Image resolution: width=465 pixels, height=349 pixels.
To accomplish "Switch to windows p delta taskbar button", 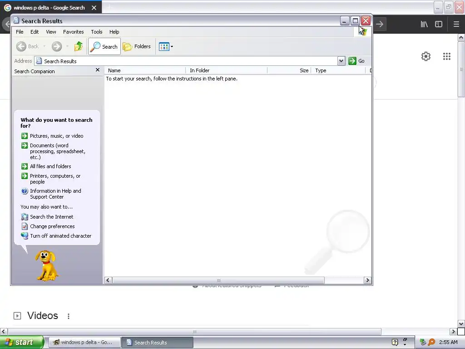I will click(x=84, y=342).
